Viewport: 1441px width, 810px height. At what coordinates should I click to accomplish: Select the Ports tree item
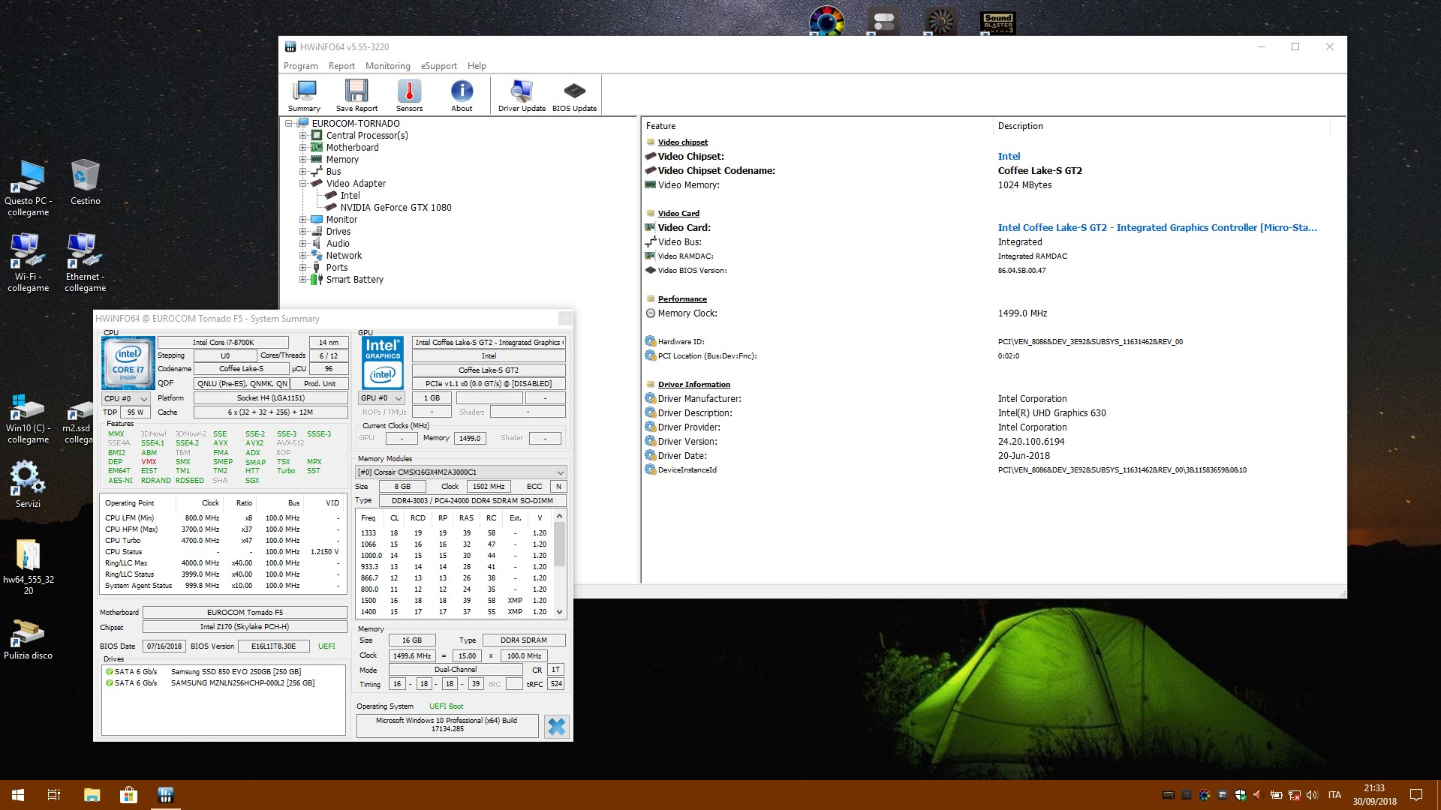(336, 268)
